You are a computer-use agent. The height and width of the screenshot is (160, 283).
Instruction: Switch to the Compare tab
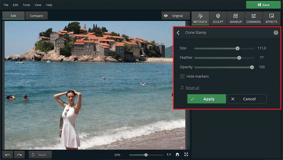coord(37,16)
